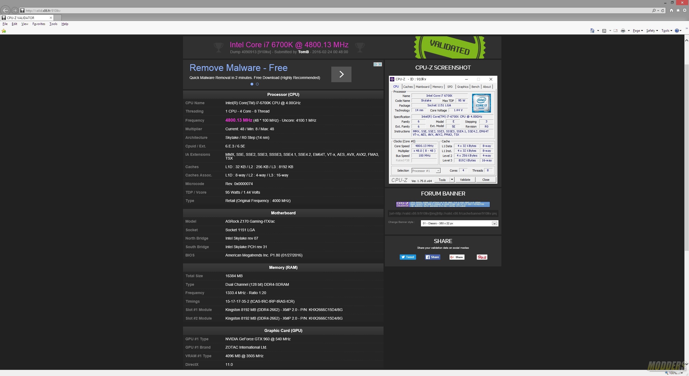Click the blue Help question mark icon

pyautogui.click(x=677, y=31)
